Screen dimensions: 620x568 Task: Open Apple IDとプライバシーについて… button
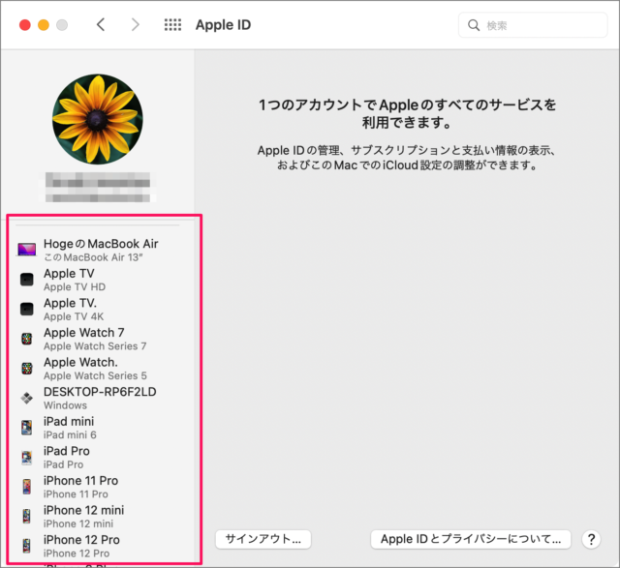click(x=471, y=539)
